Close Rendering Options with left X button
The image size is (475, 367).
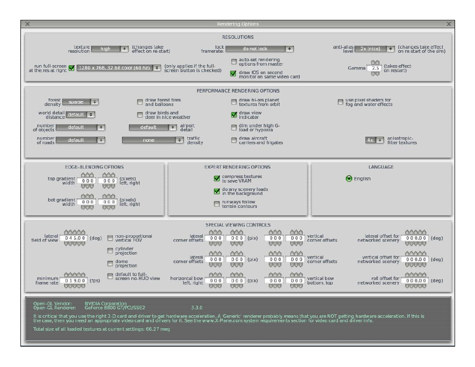coord(27,24)
